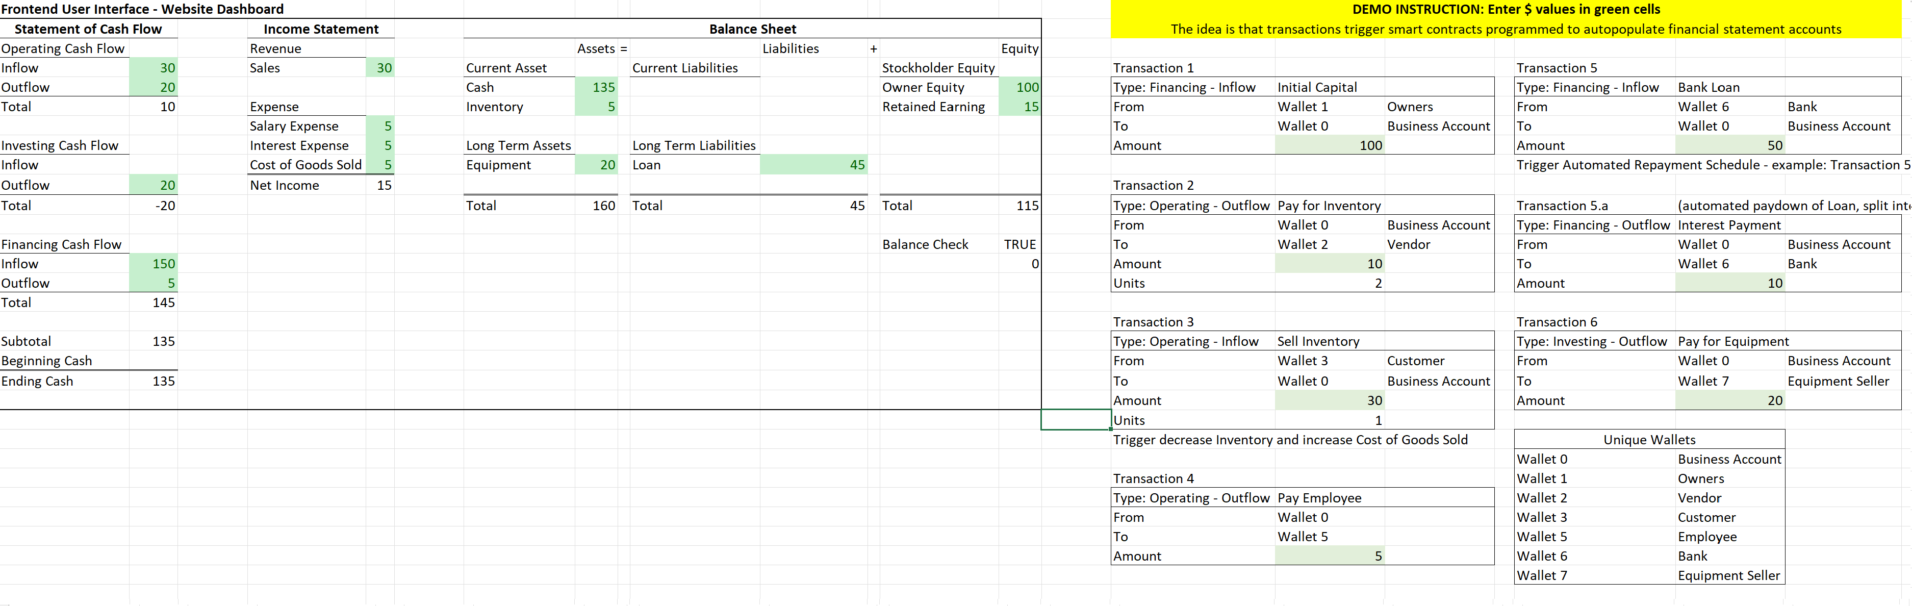Image resolution: width=1912 pixels, height=606 pixels.
Task: Click the Net Income value cell
Action: pos(380,185)
